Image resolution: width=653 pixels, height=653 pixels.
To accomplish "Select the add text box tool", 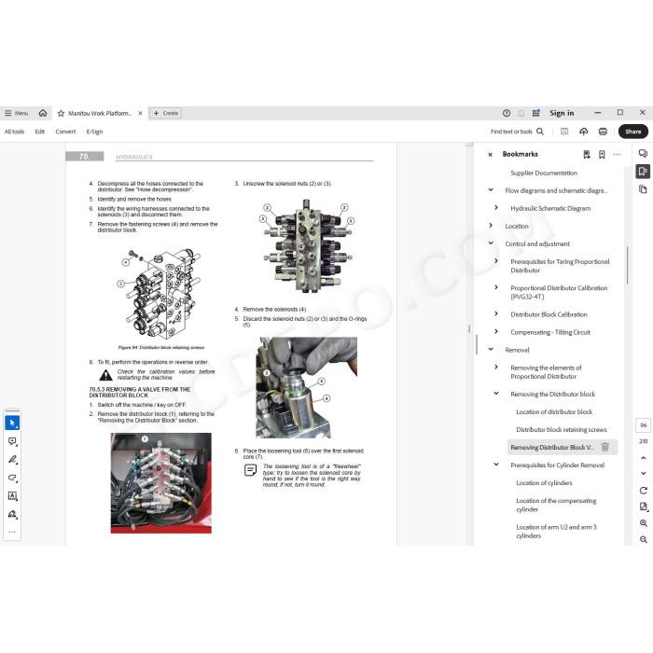I will click(x=12, y=496).
